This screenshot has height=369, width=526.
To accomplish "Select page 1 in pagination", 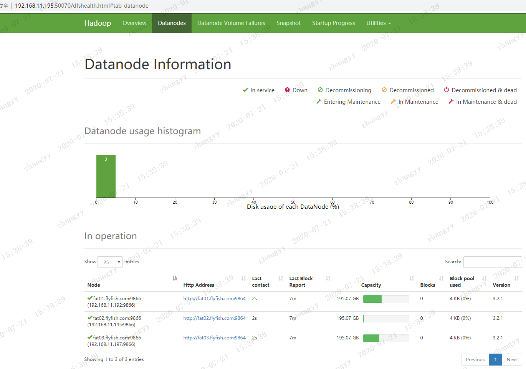I will pos(496,360).
